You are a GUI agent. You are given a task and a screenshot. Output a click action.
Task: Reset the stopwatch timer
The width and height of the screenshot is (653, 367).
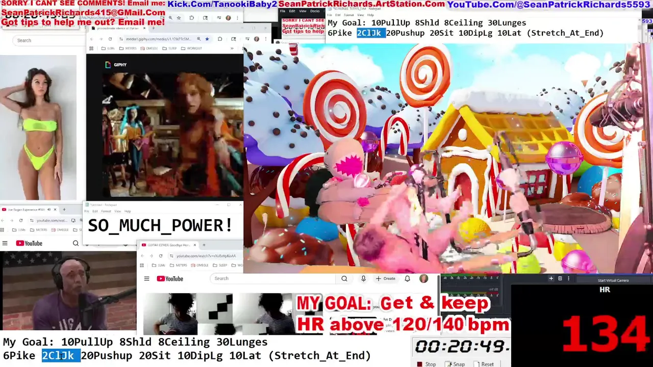[484, 364]
